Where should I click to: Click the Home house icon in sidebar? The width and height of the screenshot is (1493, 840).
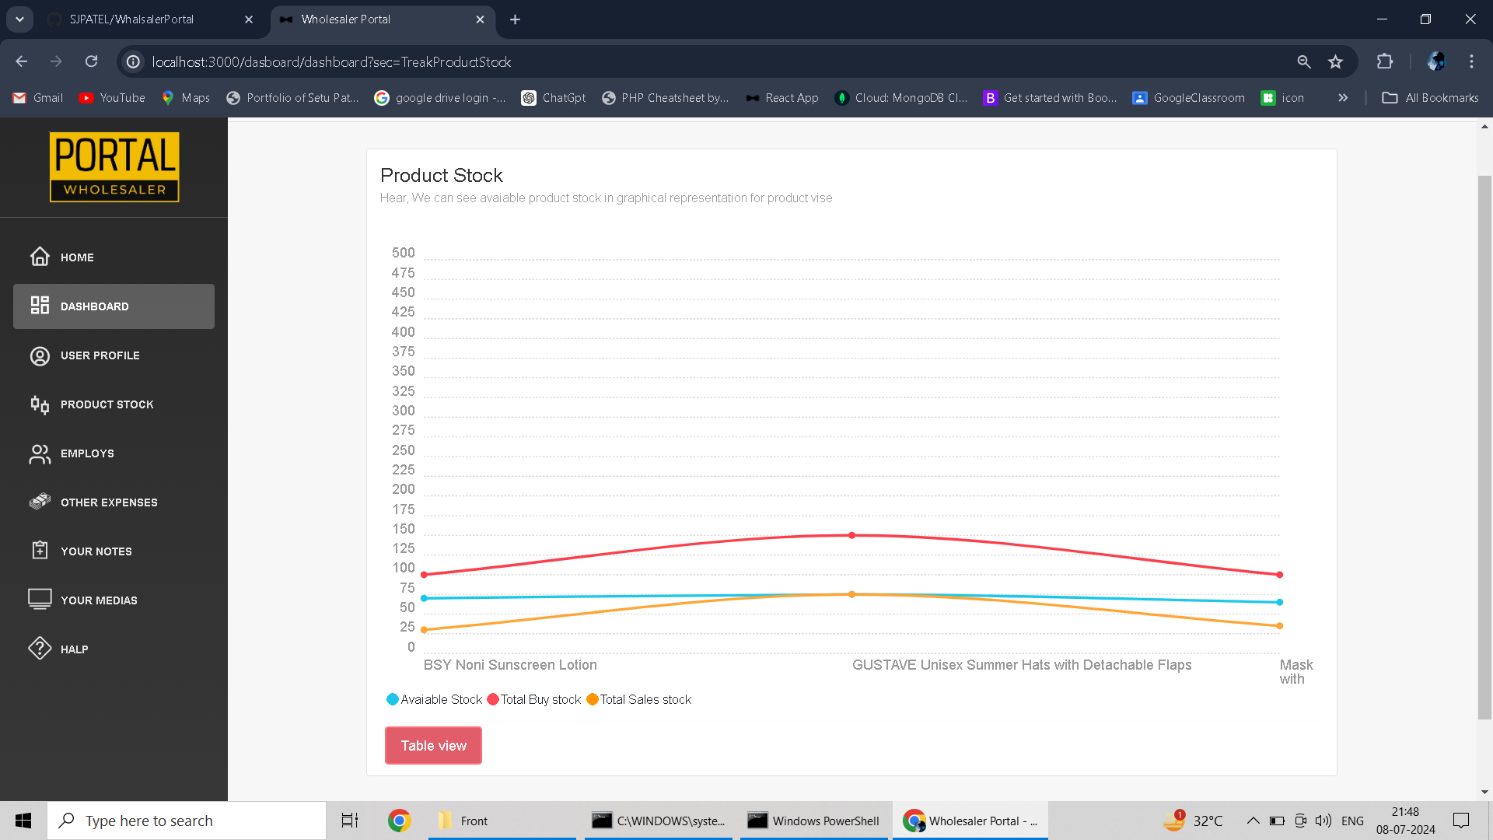[x=40, y=257]
